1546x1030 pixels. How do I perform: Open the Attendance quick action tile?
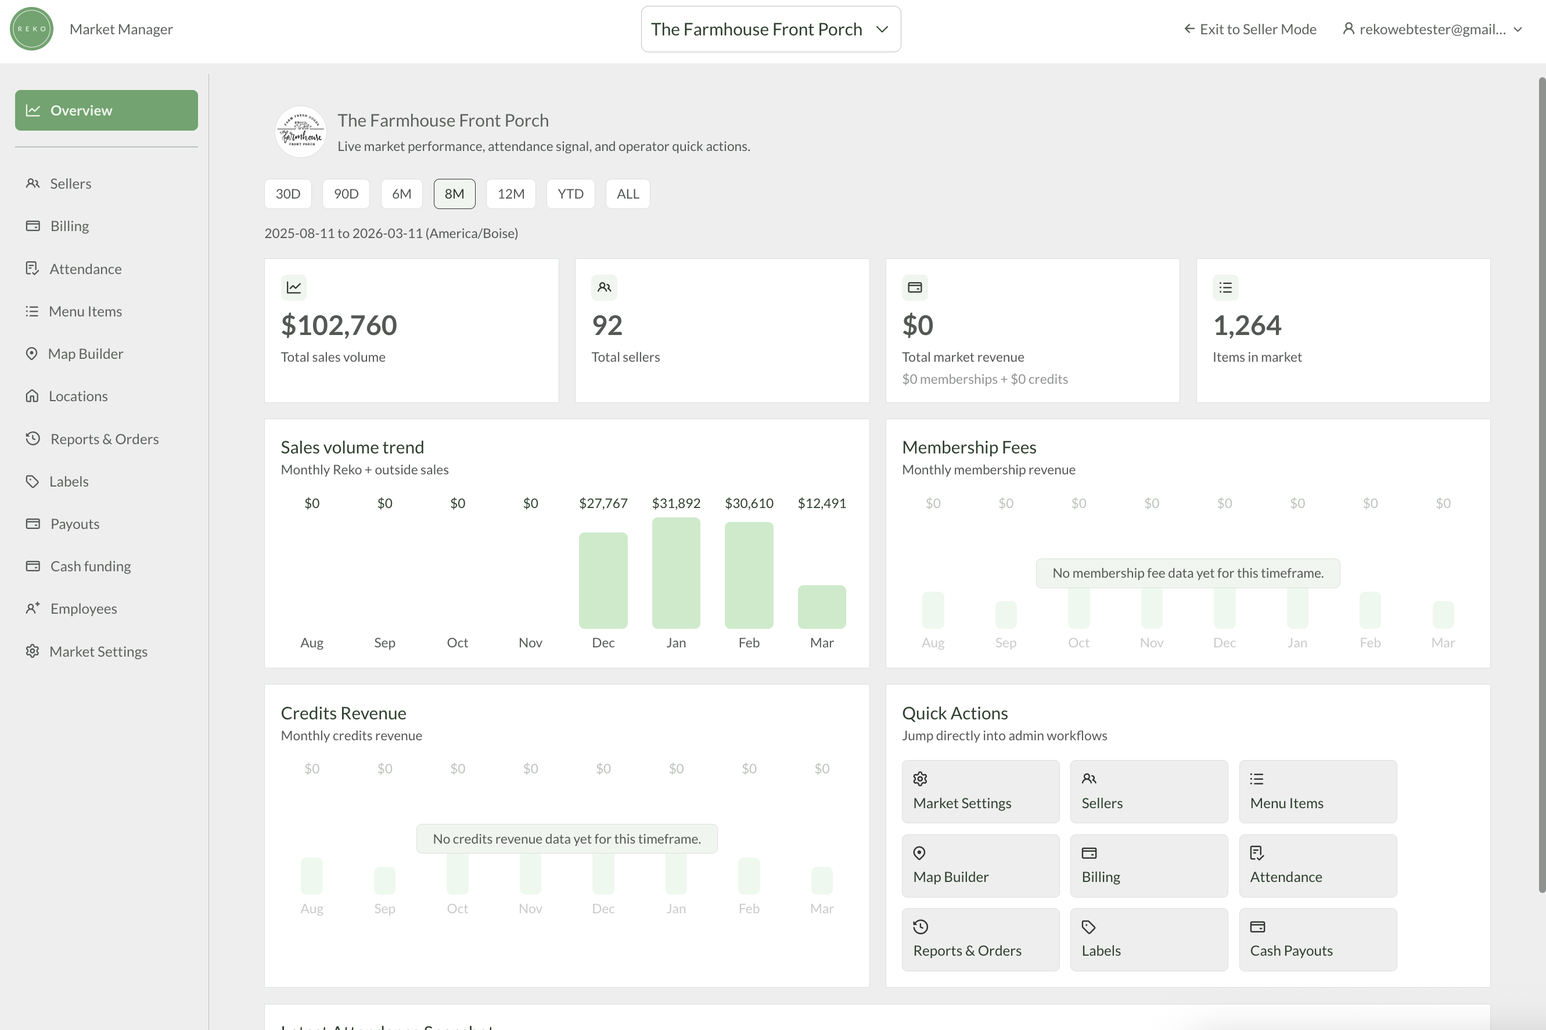click(1318, 866)
